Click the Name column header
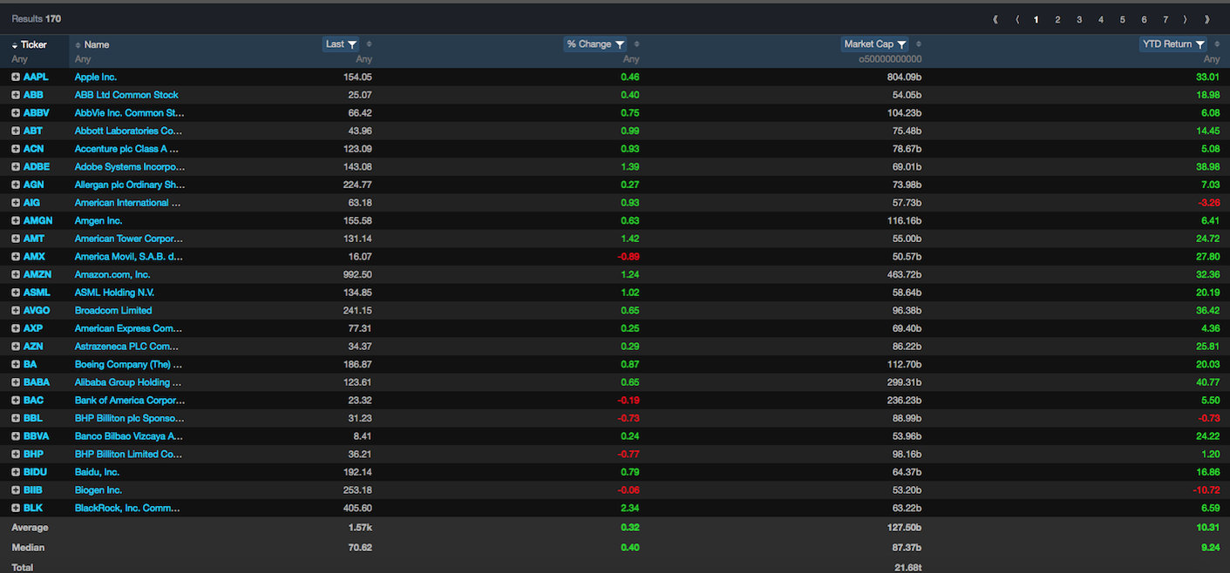 coord(97,44)
